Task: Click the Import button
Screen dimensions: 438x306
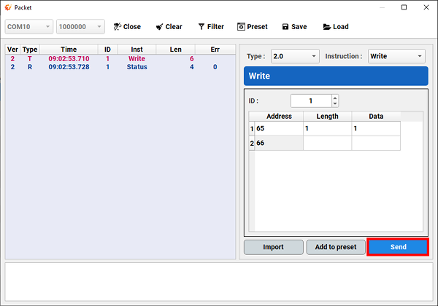Action: click(x=274, y=247)
